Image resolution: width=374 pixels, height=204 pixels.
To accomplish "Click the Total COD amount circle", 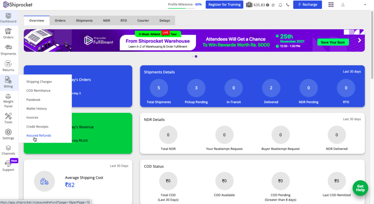I will pyautogui.click(x=168, y=181).
